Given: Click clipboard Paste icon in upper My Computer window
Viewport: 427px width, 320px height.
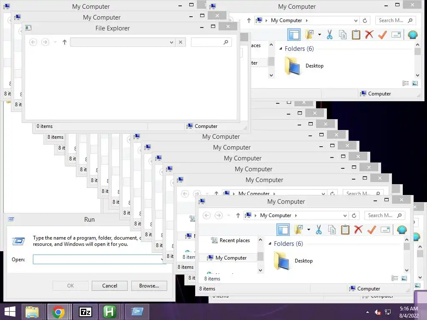Looking at the screenshot, I should pyautogui.click(x=356, y=35).
